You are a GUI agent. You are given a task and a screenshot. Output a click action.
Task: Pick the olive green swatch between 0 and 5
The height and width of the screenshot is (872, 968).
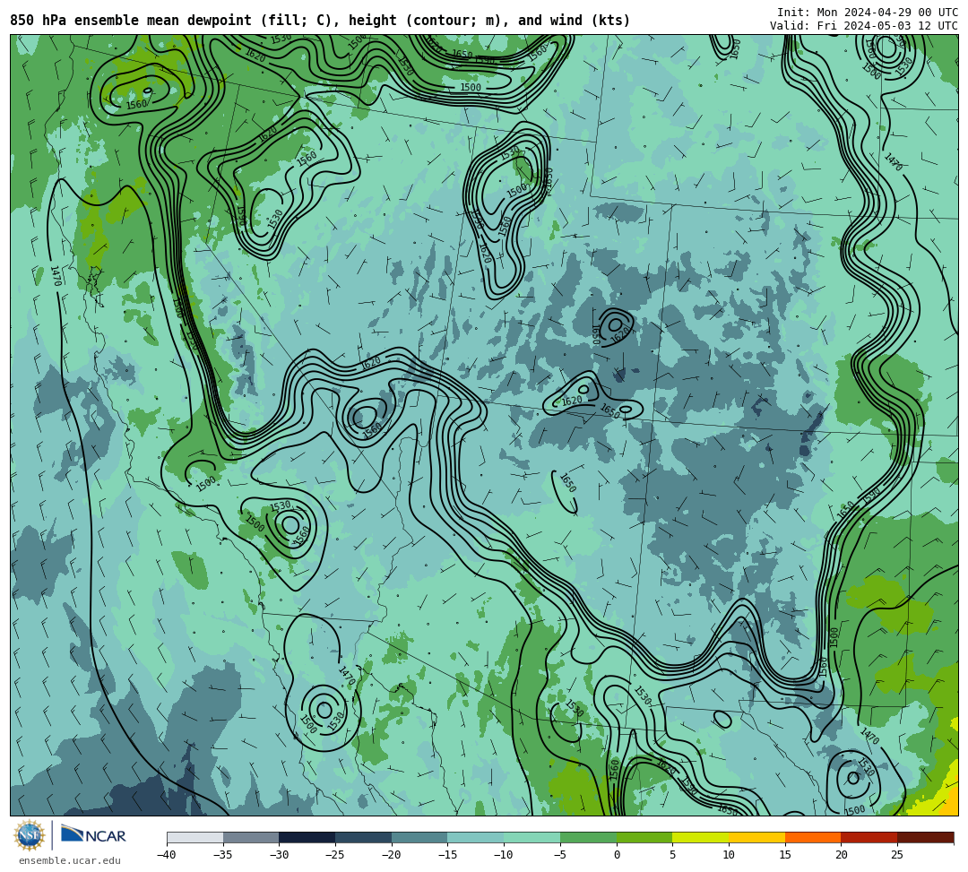(x=644, y=837)
